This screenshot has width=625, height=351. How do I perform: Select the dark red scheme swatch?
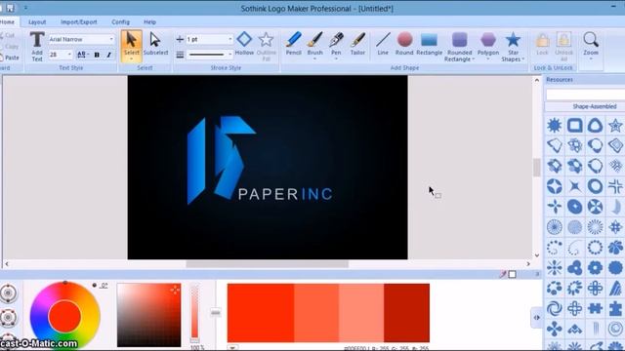[406, 313]
